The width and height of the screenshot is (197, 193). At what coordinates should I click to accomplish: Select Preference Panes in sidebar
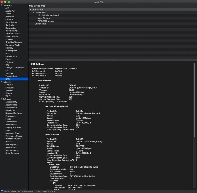pyautogui.click(x=14, y=136)
